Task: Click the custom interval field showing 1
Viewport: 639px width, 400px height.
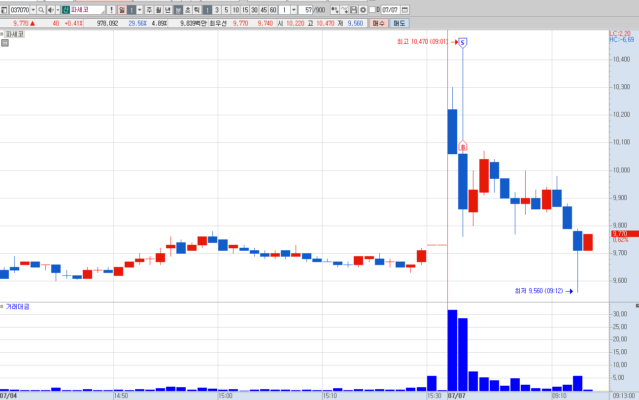Action: 284,10
